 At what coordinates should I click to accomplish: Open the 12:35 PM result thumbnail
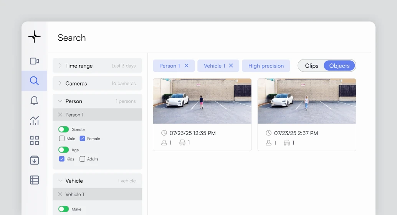coord(202,101)
